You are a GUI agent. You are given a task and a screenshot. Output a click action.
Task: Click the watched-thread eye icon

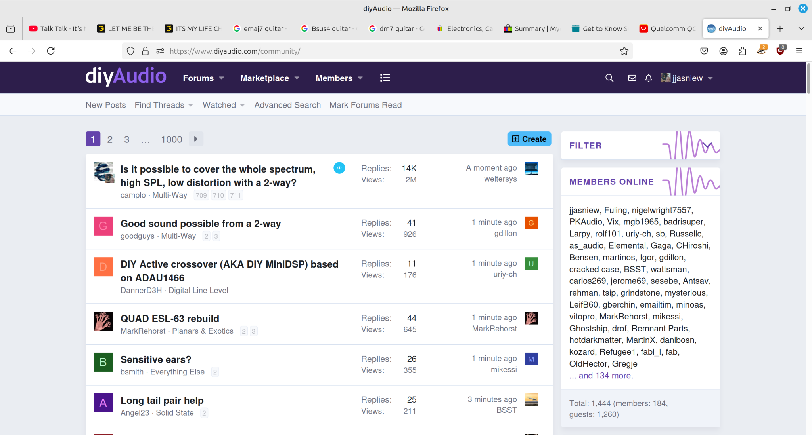pyautogui.click(x=339, y=168)
